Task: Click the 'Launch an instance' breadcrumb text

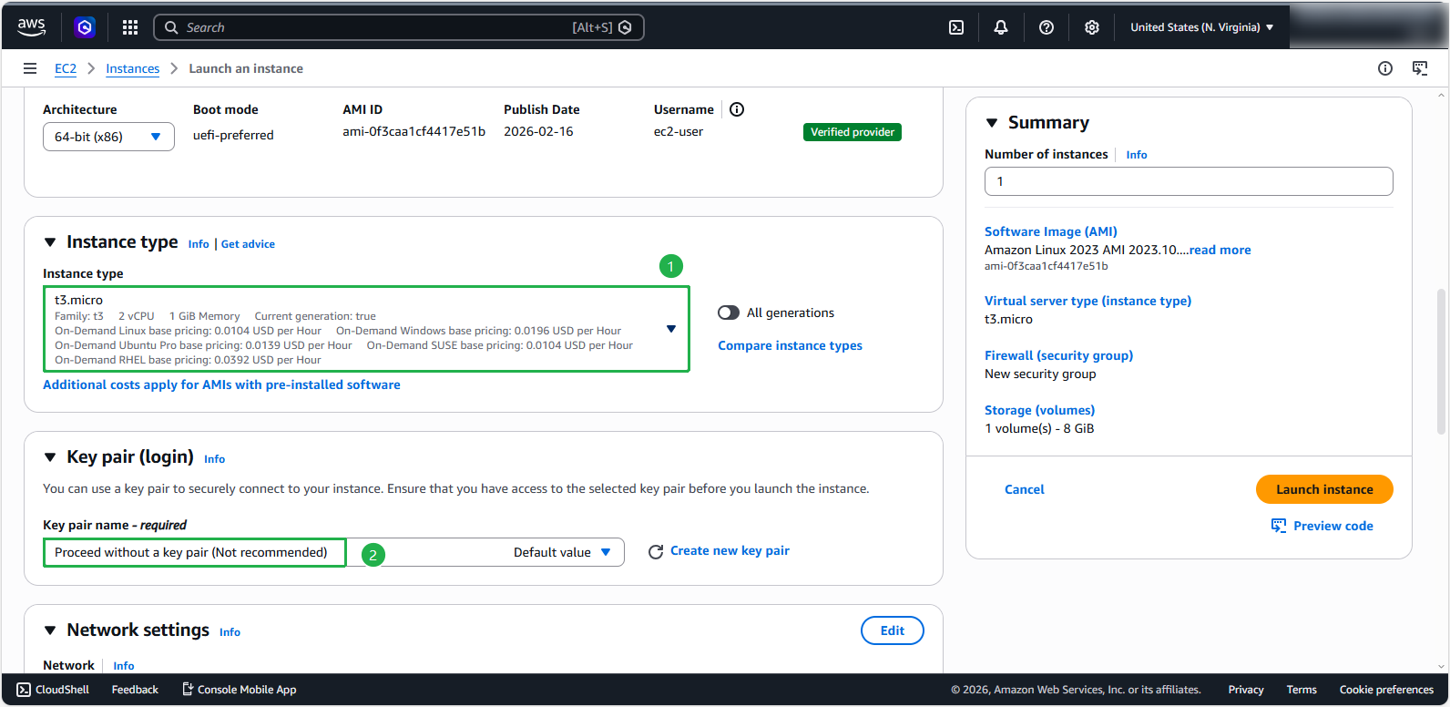Action: (246, 68)
